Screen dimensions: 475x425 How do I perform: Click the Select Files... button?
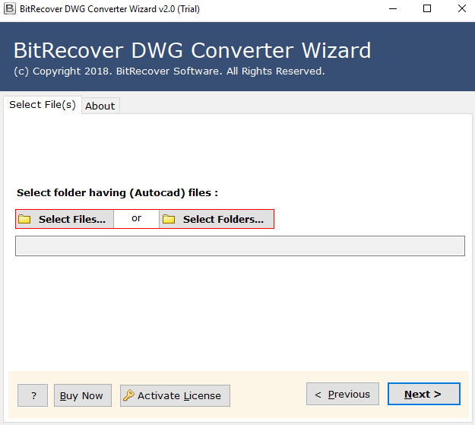tap(65, 219)
